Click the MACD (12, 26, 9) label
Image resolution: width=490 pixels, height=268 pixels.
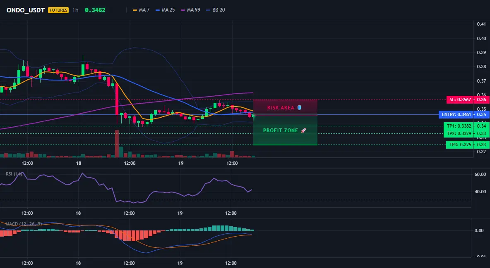pyautogui.click(x=24, y=224)
